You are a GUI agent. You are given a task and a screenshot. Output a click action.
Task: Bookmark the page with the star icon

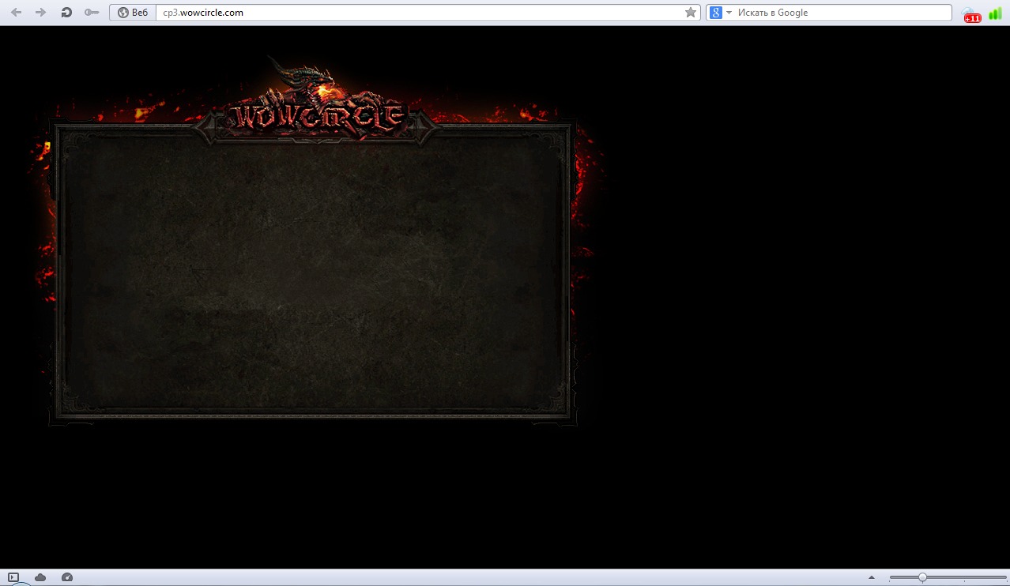tap(691, 13)
